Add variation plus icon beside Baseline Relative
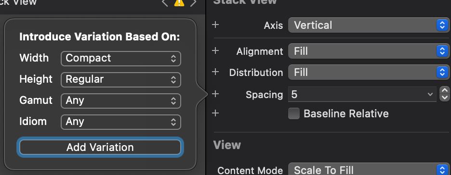Image resolution: width=451 pixels, height=175 pixels. [x=215, y=113]
